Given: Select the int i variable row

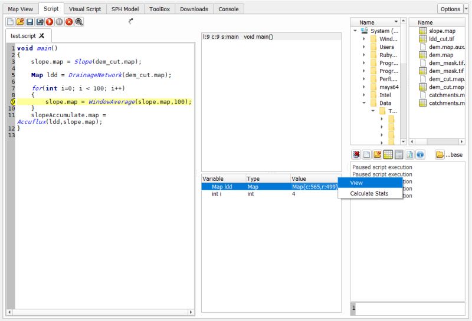Looking at the screenshot, I should 271,194.
